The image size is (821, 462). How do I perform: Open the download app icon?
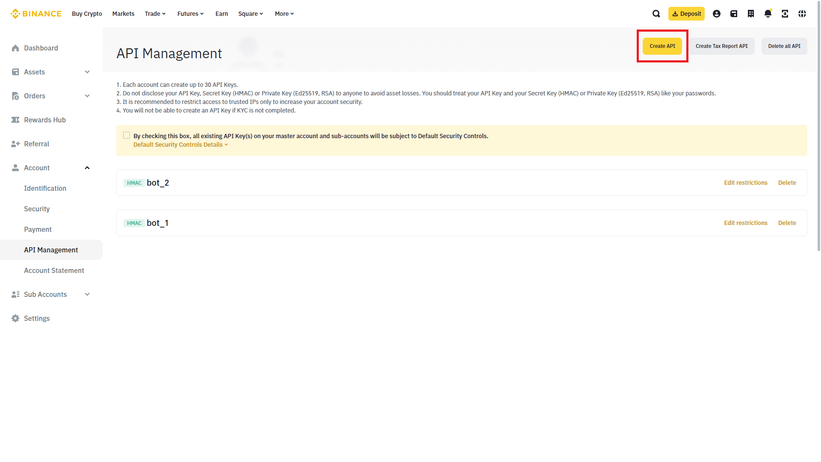(785, 14)
